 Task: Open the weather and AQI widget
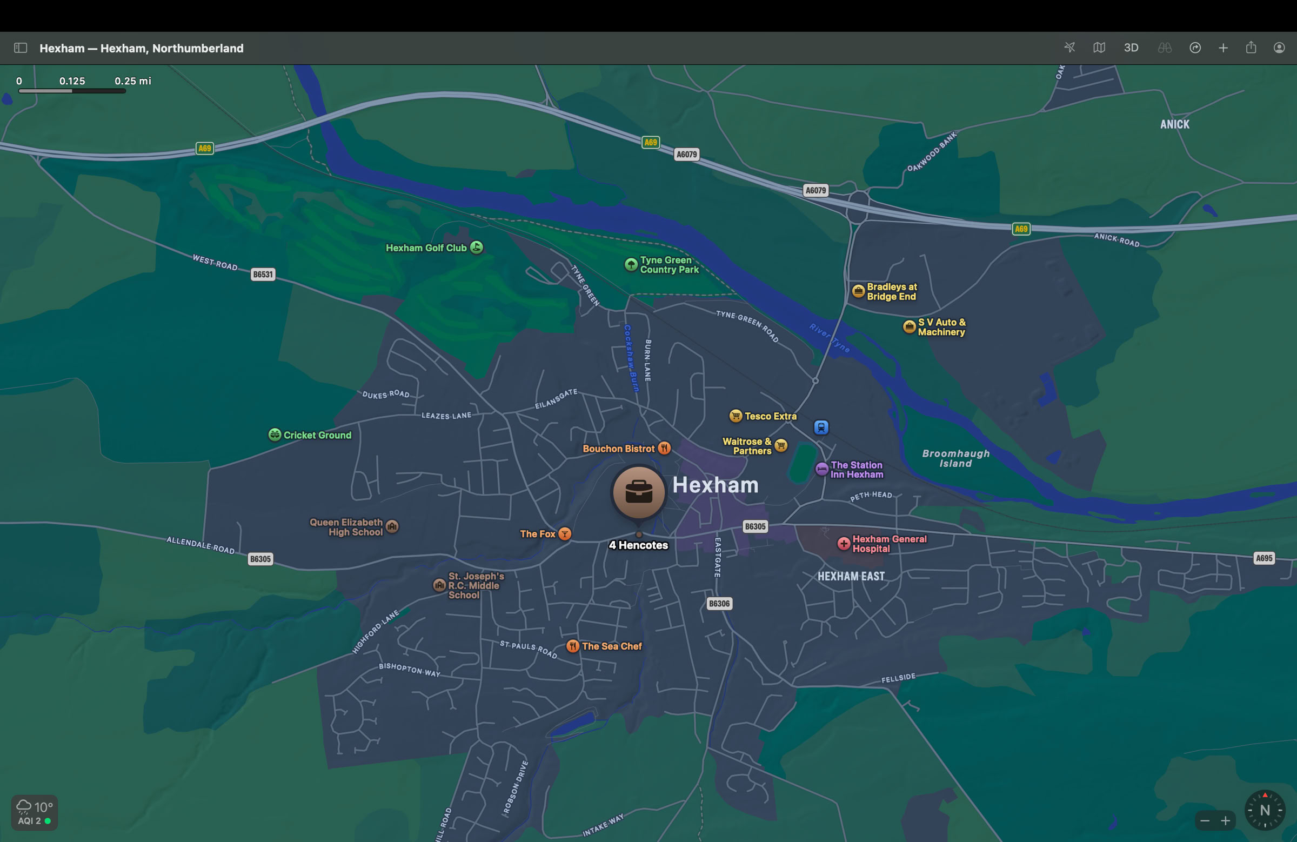(35, 812)
